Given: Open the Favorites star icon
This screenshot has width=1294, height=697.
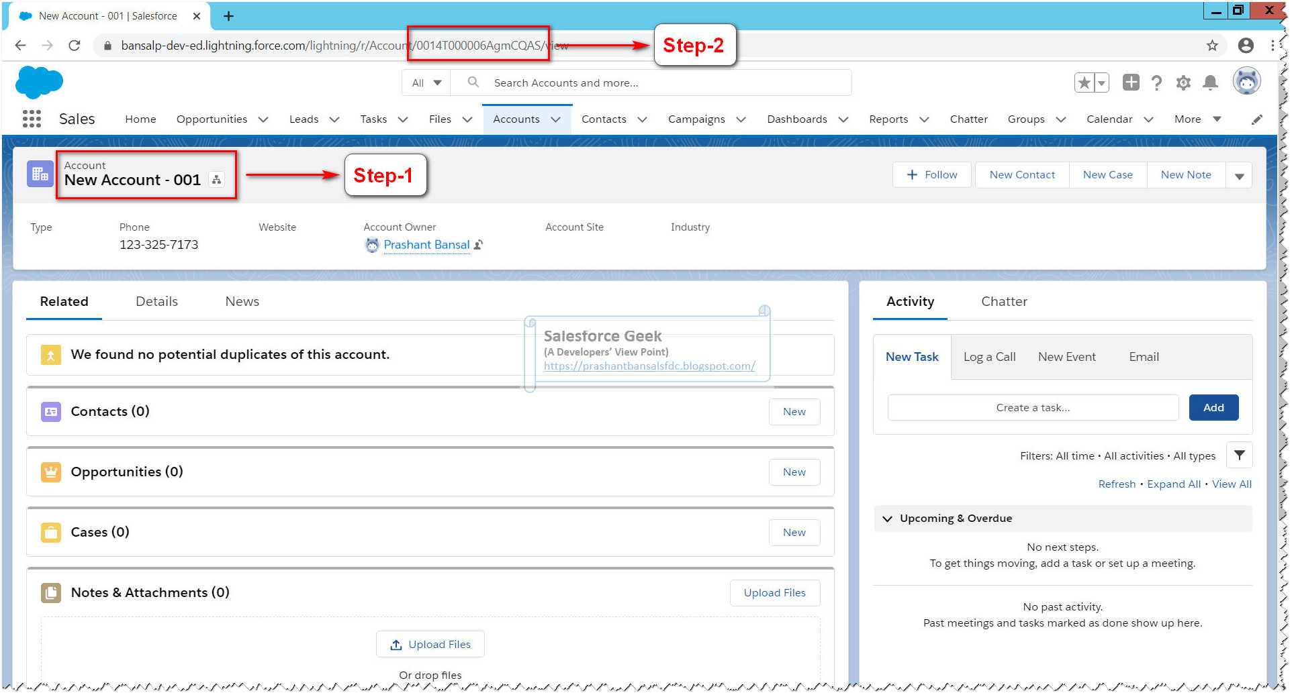Looking at the screenshot, I should pos(1084,83).
